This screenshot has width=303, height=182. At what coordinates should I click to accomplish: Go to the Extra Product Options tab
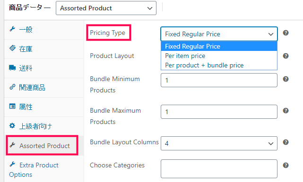pos(44,169)
